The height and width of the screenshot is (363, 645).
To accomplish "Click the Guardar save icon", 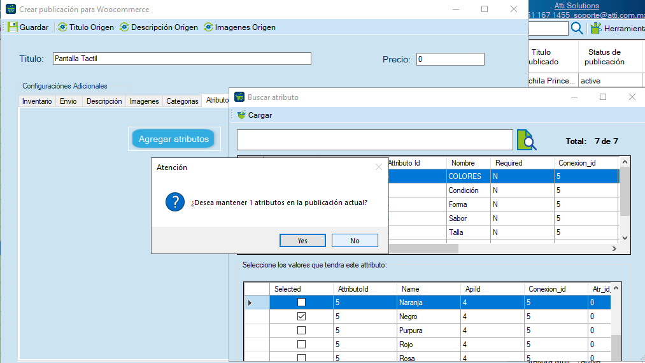I will click(13, 27).
